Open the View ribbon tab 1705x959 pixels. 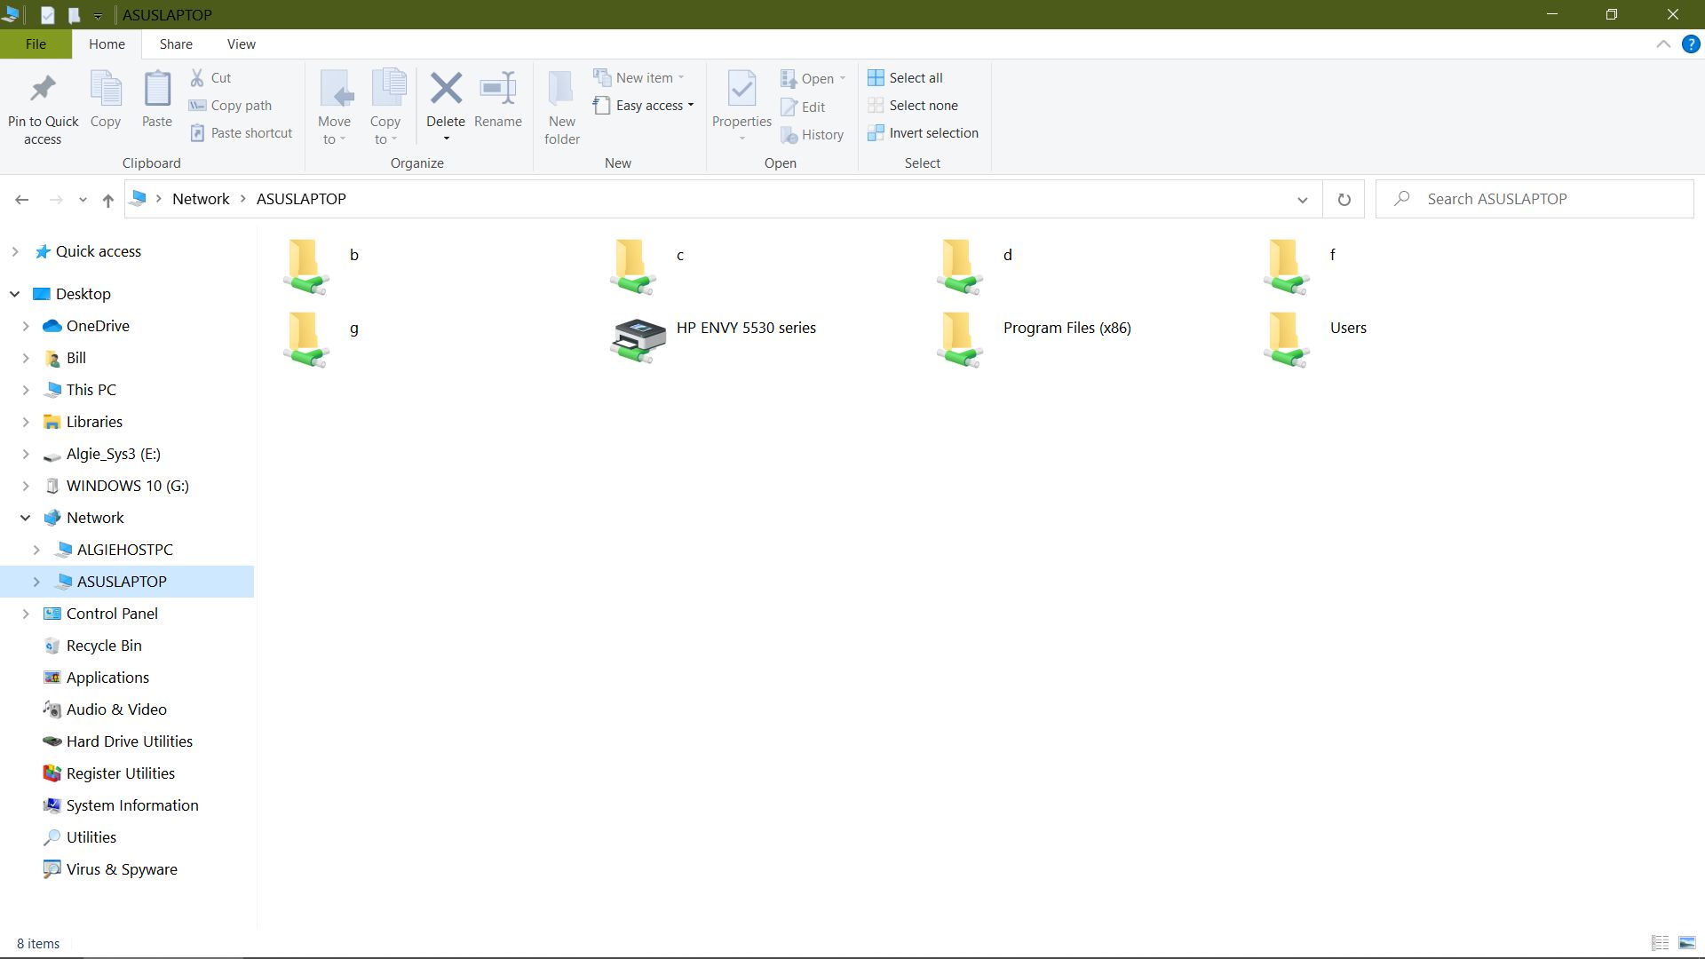tap(241, 44)
